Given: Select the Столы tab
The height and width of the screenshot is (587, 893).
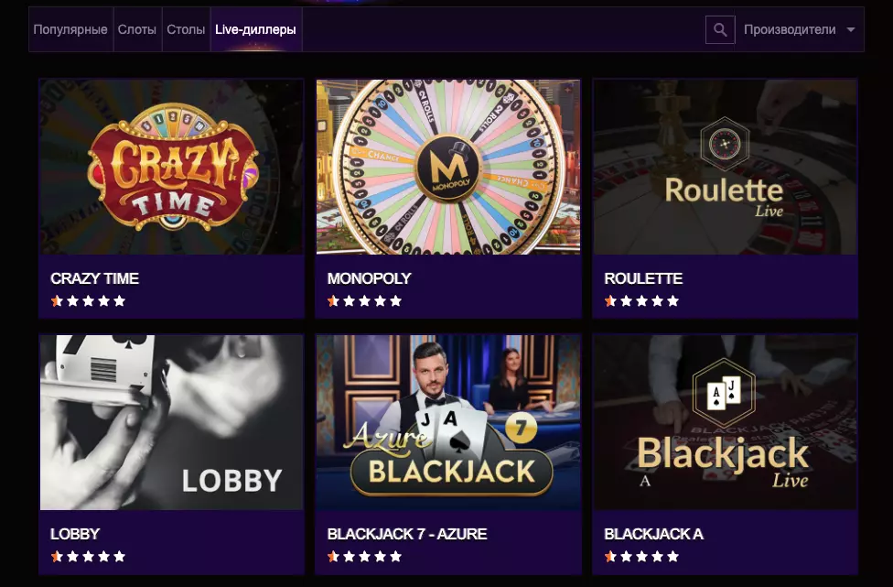Looking at the screenshot, I should [x=186, y=30].
